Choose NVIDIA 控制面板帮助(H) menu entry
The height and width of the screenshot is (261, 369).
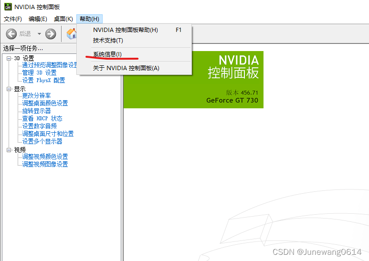[135, 30]
